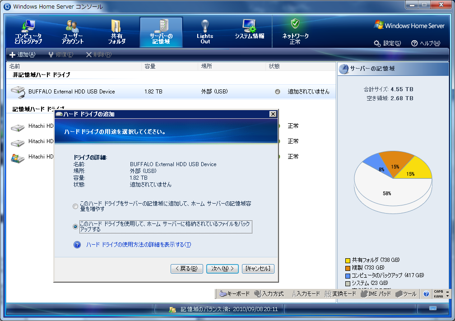Click the 1.82 TB capacity cell in the list
Image resolution: width=455 pixels, height=321 pixels.
point(153,92)
